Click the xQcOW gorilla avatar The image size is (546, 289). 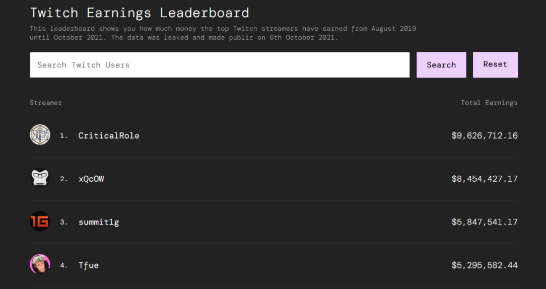point(40,178)
